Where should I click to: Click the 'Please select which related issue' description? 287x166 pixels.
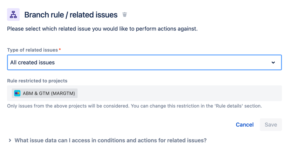point(102,29)
